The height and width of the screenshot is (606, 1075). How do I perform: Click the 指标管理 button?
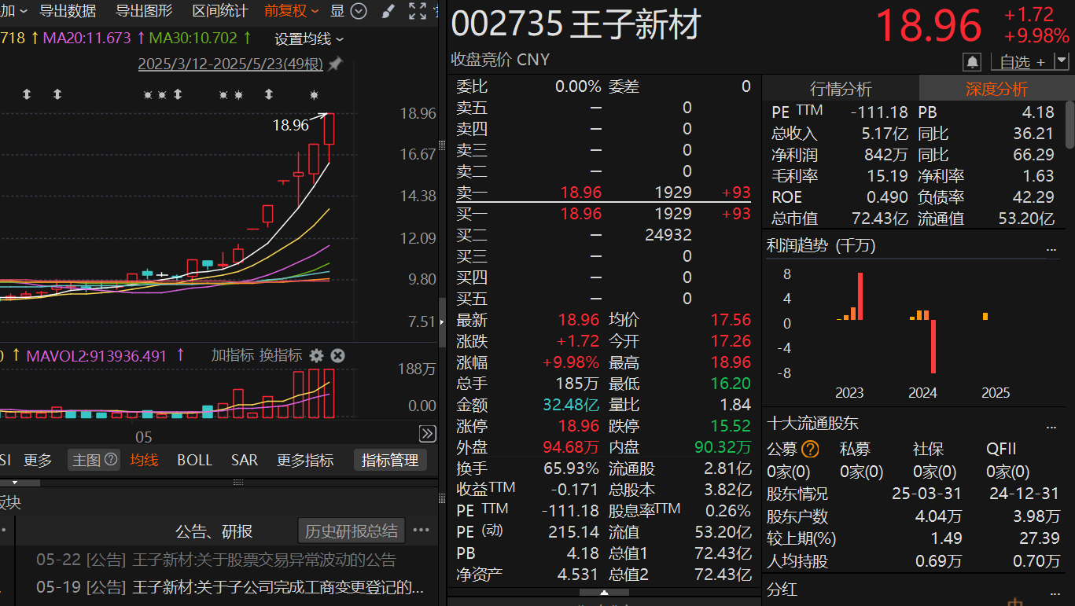click(x=389, y=460)
